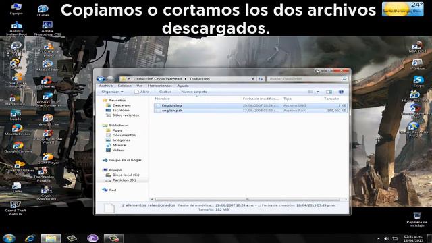The image size is (432, 243).
Task: Select the Handbrake desktop icon
Action: point(15,100)
